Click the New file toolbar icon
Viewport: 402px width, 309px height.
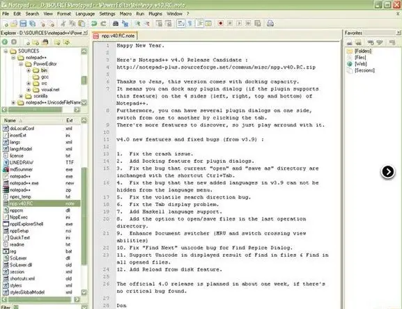click(x=6, y=24)
